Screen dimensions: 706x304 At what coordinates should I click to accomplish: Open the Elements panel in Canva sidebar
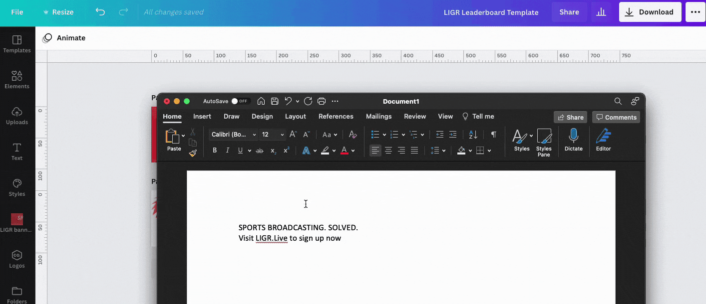click(x=17, y=80)
